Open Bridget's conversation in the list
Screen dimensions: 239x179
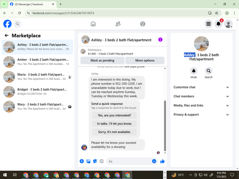(x=37, y=92)
